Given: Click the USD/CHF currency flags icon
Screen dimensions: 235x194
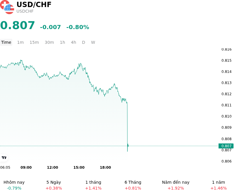Looking at the screenshot, I should (x=7, y=7).
